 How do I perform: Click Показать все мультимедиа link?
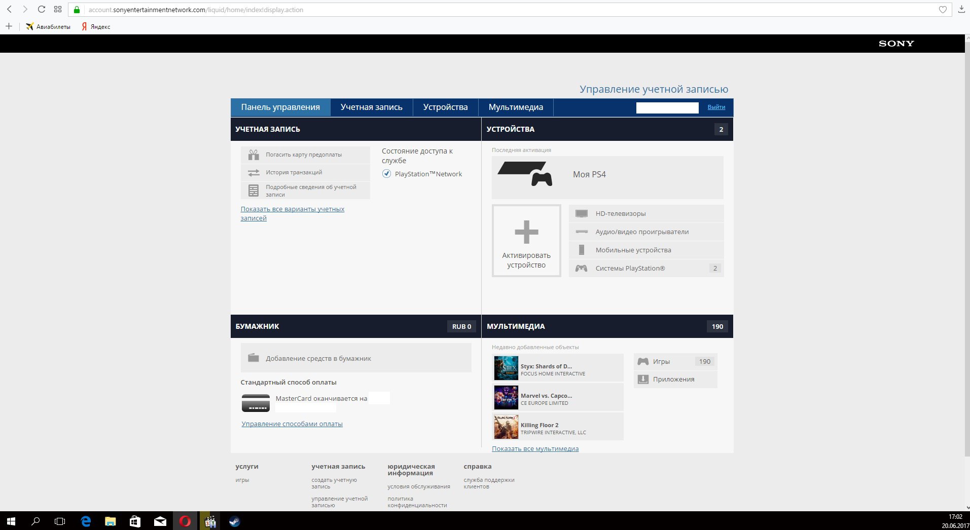[x=535, y=448]
